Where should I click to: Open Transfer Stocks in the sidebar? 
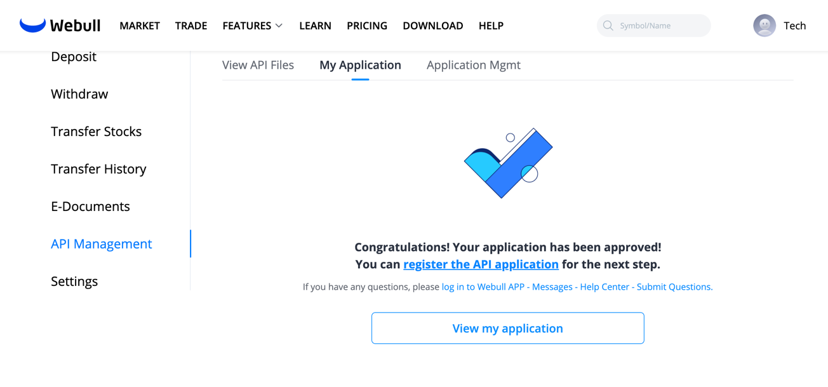click(96, 132)
